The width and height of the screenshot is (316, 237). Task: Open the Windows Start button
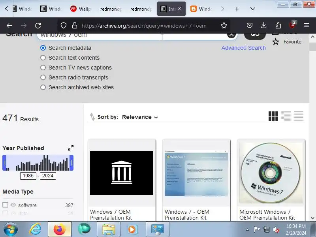pyautogui.click(x=11, y=229)
